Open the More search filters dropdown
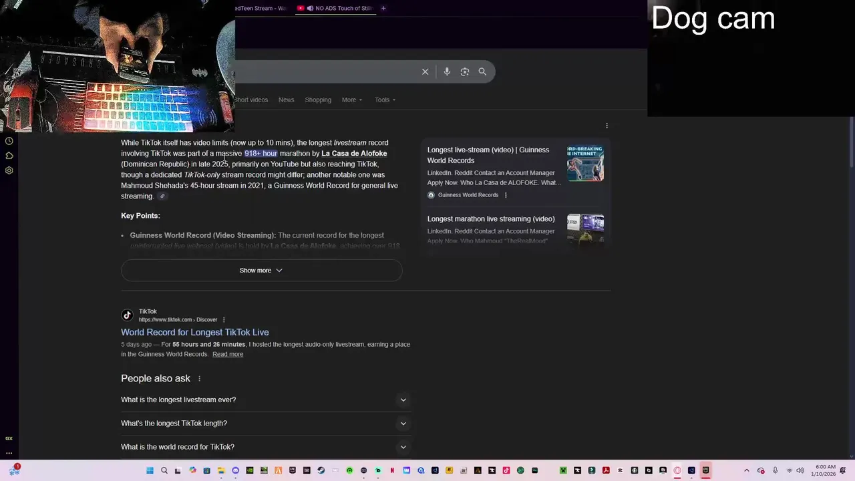855x481 pixels. tap(352, 100)
